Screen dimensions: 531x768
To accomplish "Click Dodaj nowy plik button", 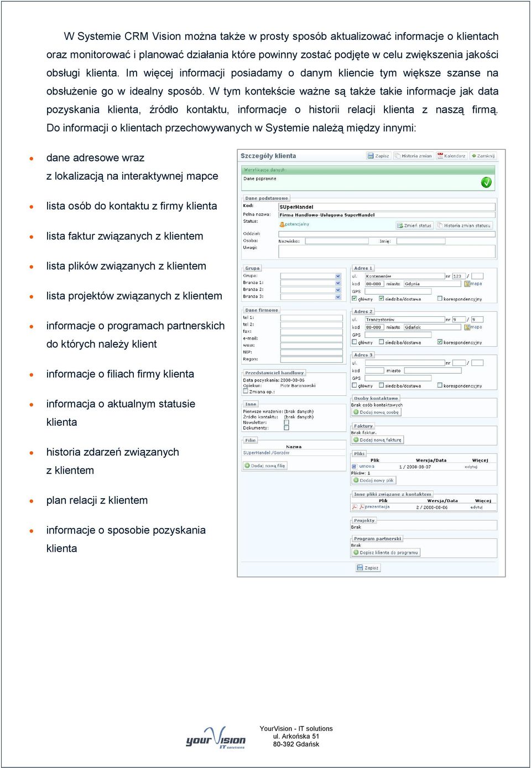I will (373, 480).
